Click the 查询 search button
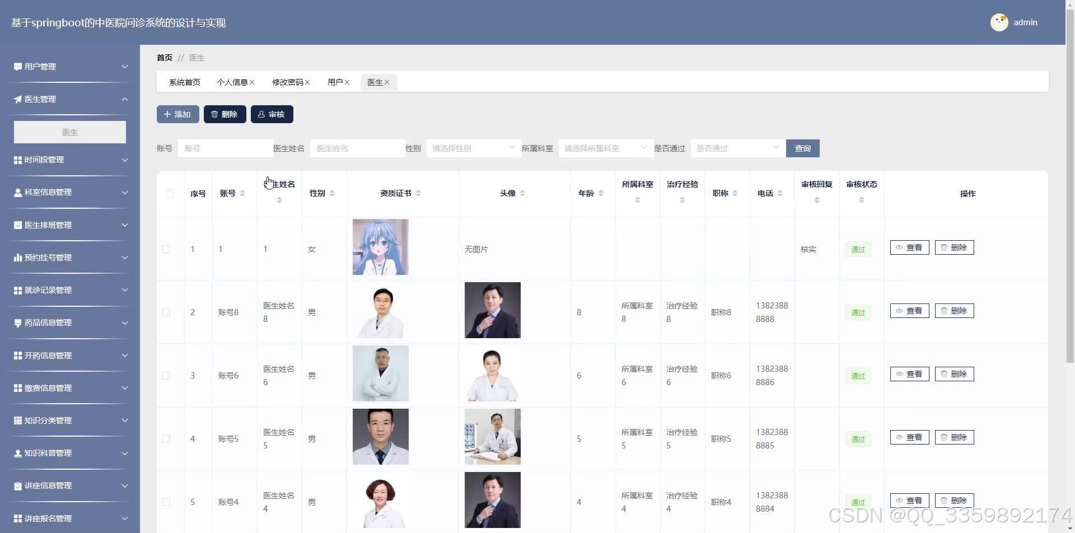This screenshot has height=533, width=1075. click(x=802, y=148)
